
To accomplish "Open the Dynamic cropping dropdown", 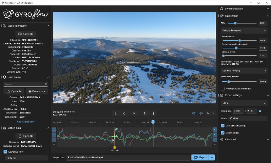I will point(244,70).
